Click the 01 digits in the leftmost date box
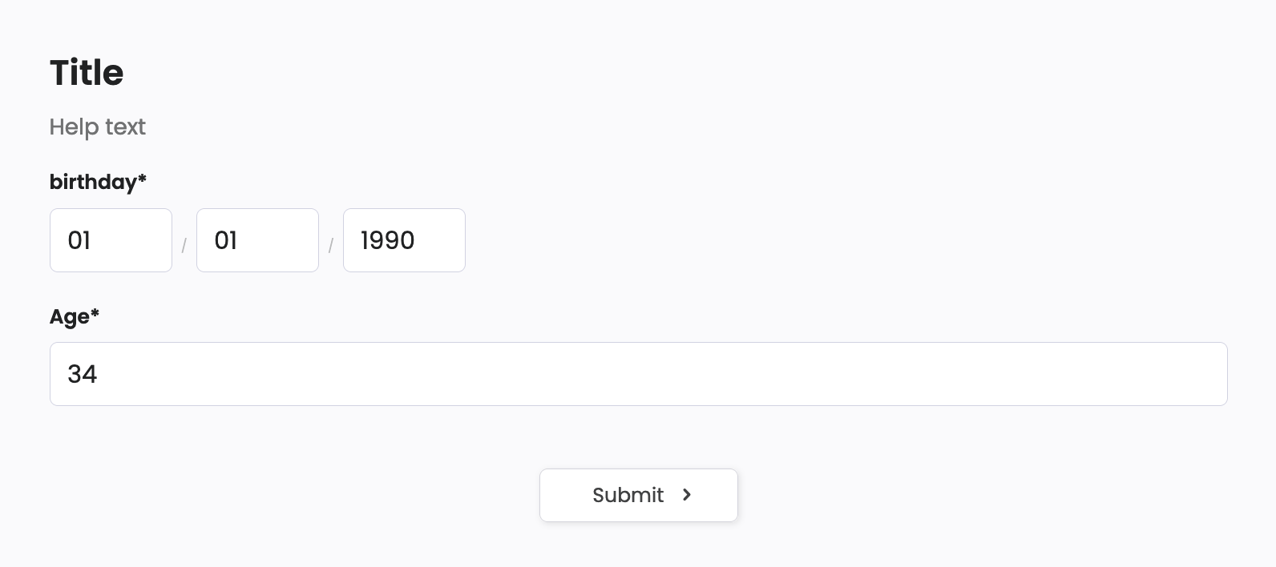 [x=79, y=240]
